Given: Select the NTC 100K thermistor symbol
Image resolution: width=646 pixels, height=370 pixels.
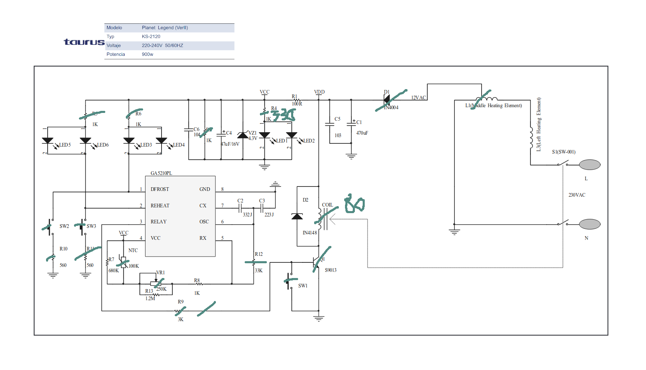Looking at the screenshot, I should (x=123, y=262).
